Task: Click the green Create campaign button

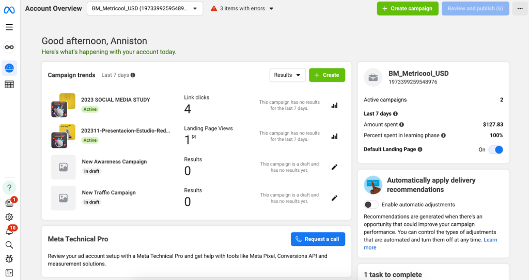Action: (408, 8)
